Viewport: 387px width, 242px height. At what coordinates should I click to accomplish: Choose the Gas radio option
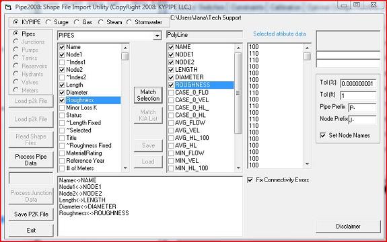tap(77, 22)
